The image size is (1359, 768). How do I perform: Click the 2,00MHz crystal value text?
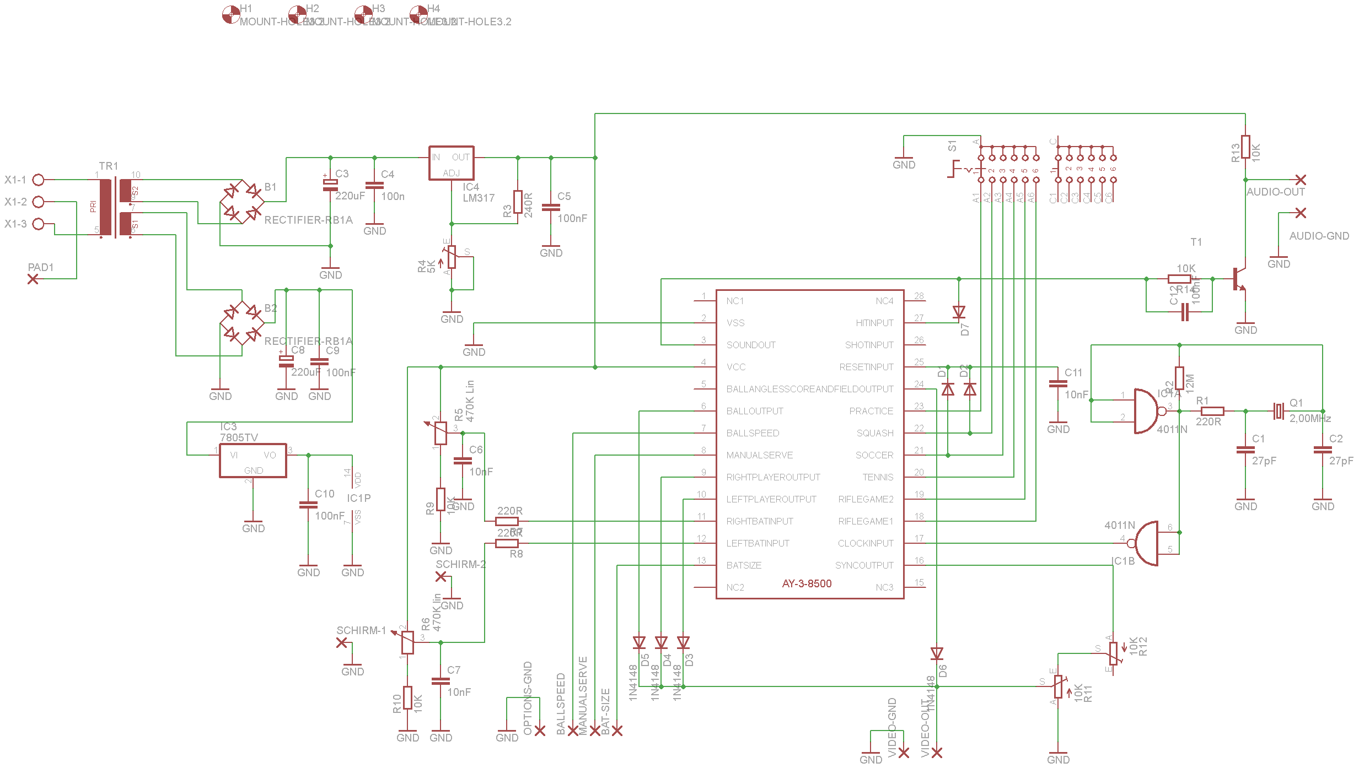click(x=1310, y=418)
